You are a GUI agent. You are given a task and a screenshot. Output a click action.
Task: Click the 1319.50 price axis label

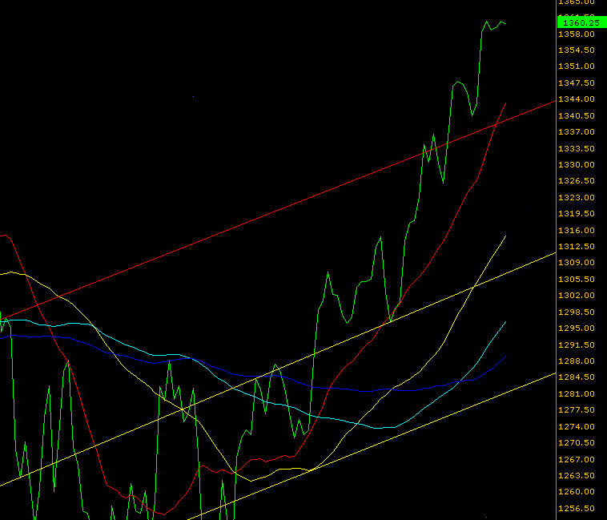point(577,214)
